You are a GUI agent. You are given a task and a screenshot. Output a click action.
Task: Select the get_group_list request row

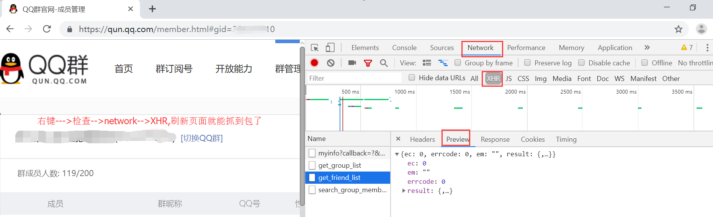348,165
